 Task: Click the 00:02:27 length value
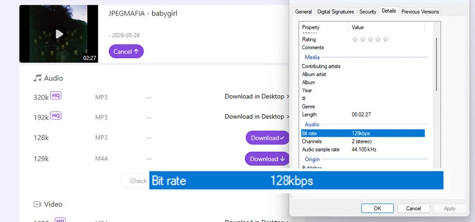point(361,115)
